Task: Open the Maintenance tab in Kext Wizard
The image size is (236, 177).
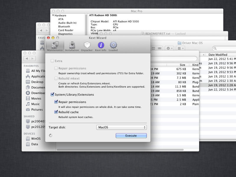Action: pyautogui.click(x=55, y=46)
